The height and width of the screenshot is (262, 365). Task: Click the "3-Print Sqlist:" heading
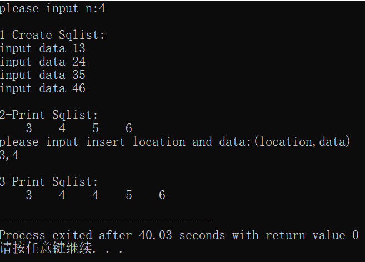pyautogui.click(x=49, y=182)
